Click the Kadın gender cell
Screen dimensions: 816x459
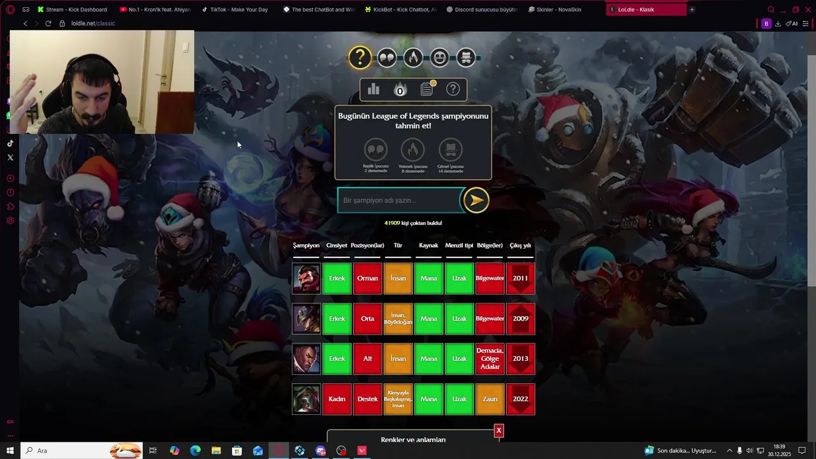(337, 399)
